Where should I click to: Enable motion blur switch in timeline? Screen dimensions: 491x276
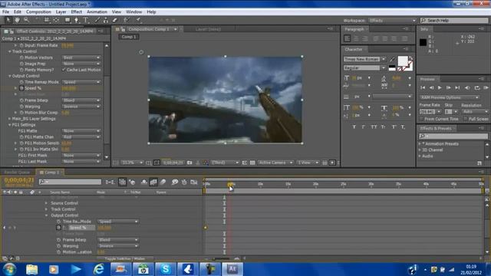point(163,182)
